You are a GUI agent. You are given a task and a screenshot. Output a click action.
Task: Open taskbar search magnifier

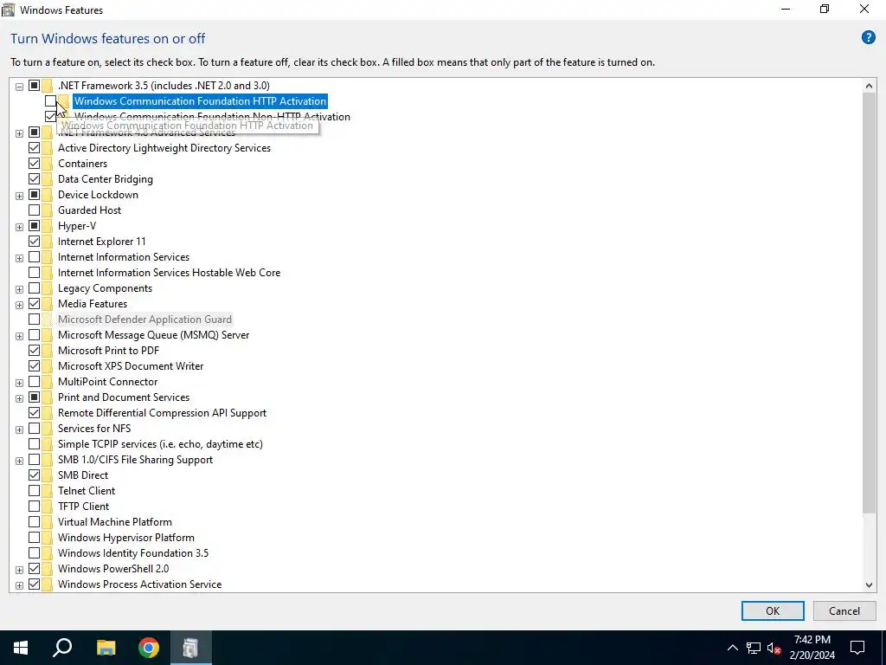[x=62, y=648]
